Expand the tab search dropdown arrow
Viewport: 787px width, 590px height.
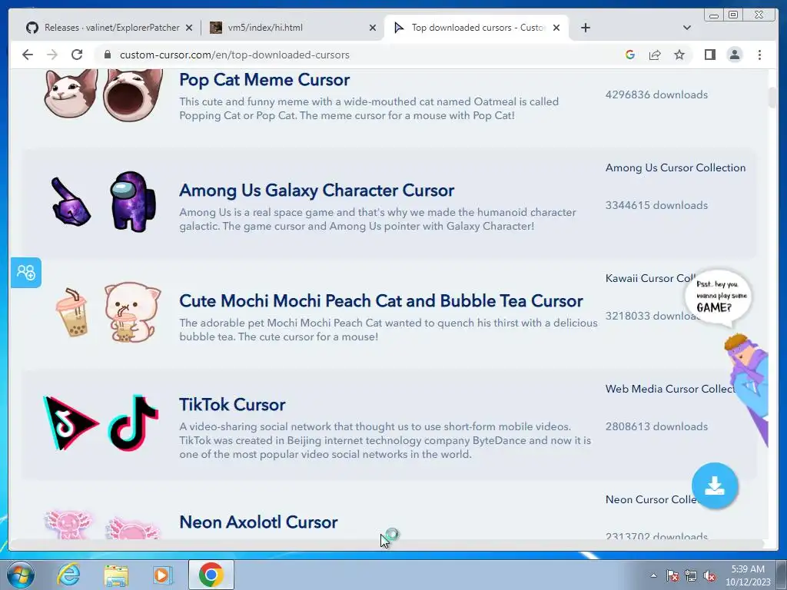coord(687,28)
